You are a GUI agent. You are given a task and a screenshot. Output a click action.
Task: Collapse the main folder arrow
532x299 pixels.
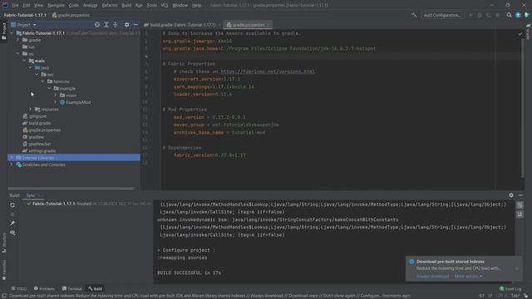tap(24, 61)
